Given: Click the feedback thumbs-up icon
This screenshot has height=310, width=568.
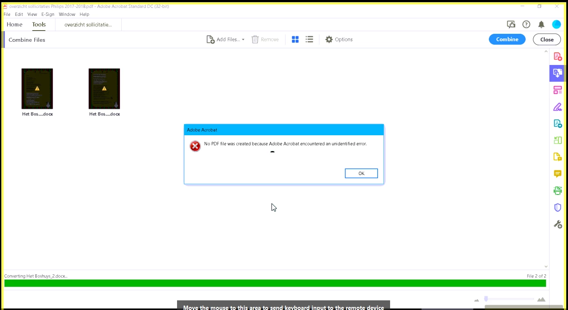Looking at the screenshot, I should pos(511,25).
